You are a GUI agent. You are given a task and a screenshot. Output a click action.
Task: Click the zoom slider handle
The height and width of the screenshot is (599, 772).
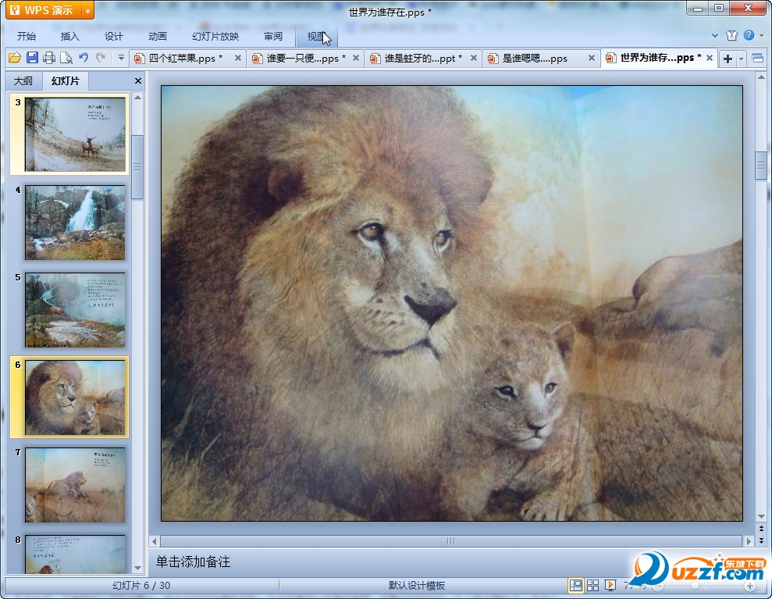click(695, 586)
